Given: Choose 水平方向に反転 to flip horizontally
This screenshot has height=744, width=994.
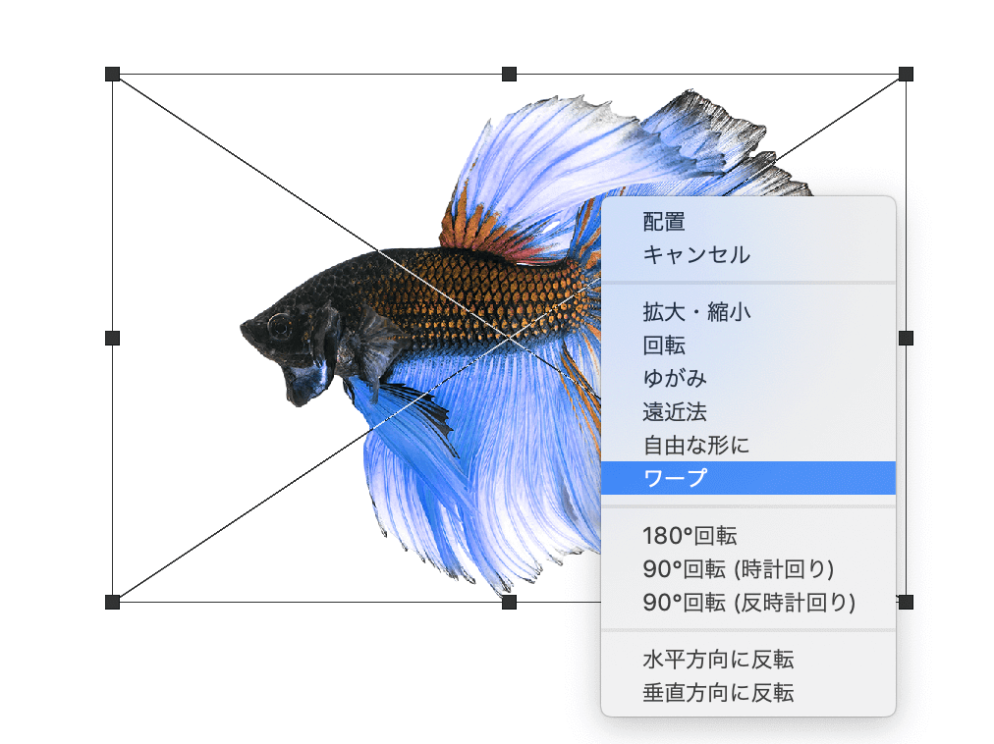Looking at the screenshot, I should click(748, 660).
